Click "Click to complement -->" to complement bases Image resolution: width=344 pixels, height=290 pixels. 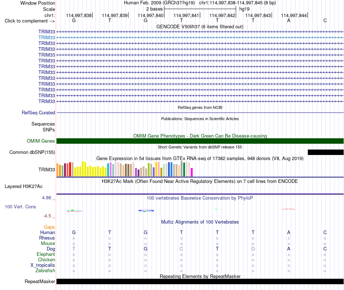tap(30, 21)
